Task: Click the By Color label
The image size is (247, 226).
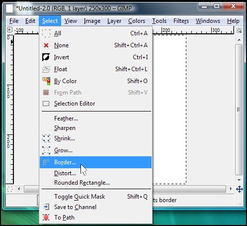Action: tap(66, 81)
